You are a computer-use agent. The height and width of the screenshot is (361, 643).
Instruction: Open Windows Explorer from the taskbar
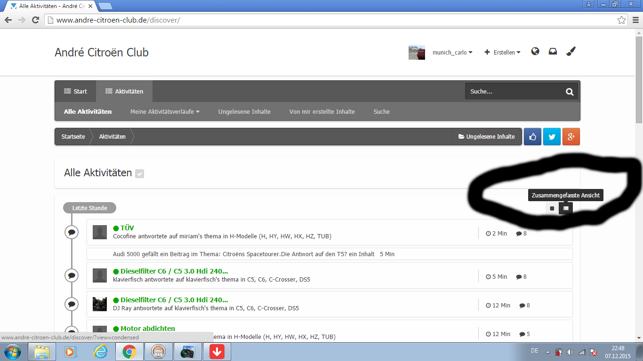[x=42, y=352]
